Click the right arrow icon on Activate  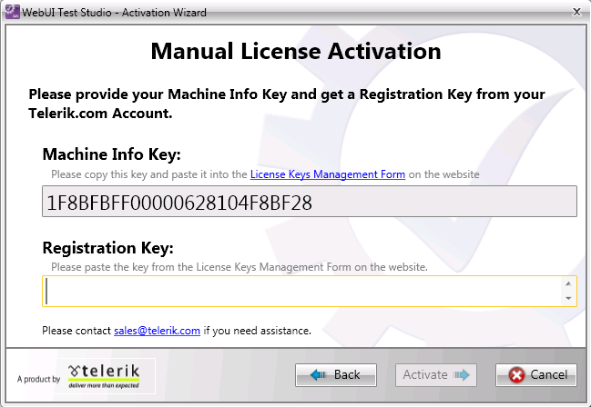click(x=463, y=374)
